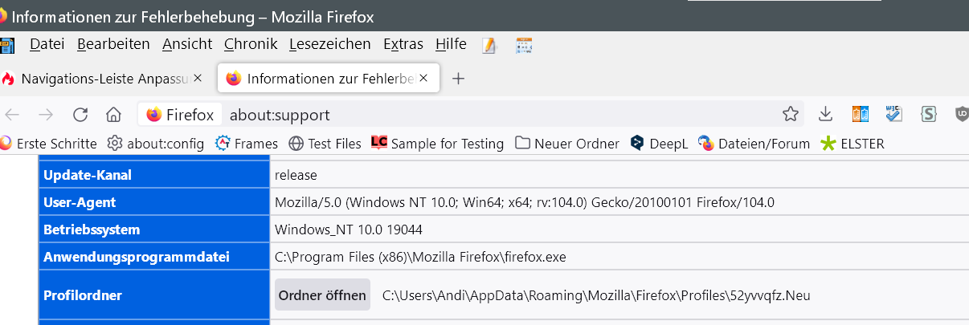Click the calendar icon beside notepad icon
969x325 pixels.
pos(524,45)
